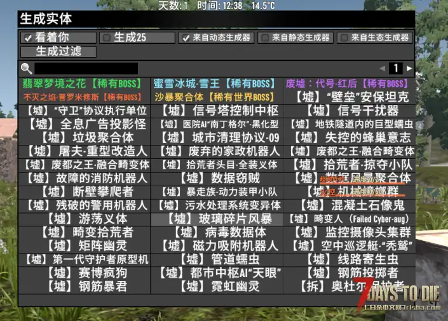The width and height of the screenshot is (448, 321).
Task: Spawn 翡翠梦境之花【稀有BOSS】
Action: coord(82,84)
